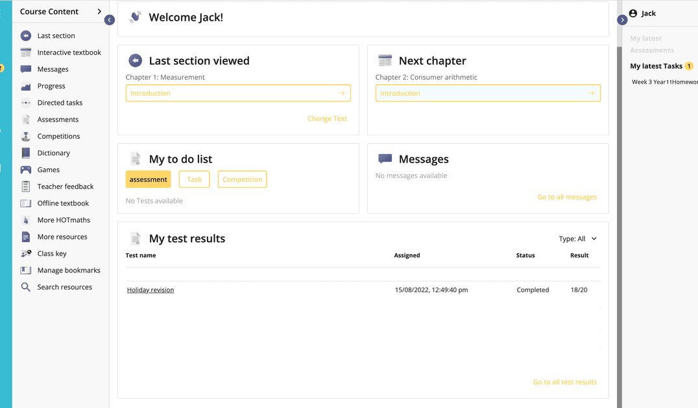Select the Progress chart icon
This screenshot has height=408, width=698.
point(26,86)
